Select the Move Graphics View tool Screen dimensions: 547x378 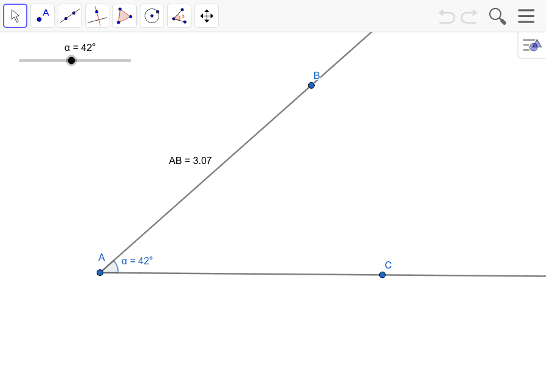(207, 16)
